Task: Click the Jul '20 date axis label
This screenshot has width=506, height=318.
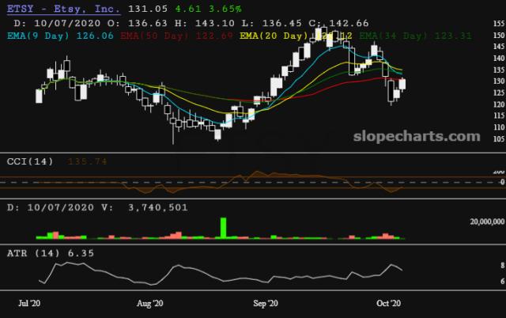Action: [x=29, y=302]
